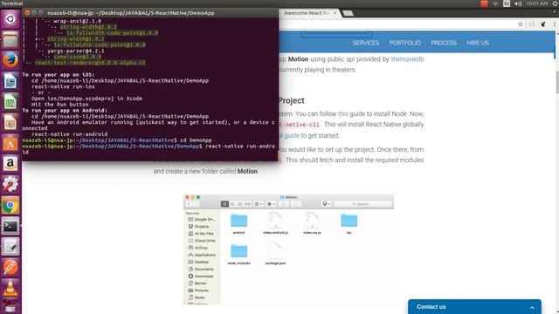Open System Settings from the launcher

click(10, 184)
